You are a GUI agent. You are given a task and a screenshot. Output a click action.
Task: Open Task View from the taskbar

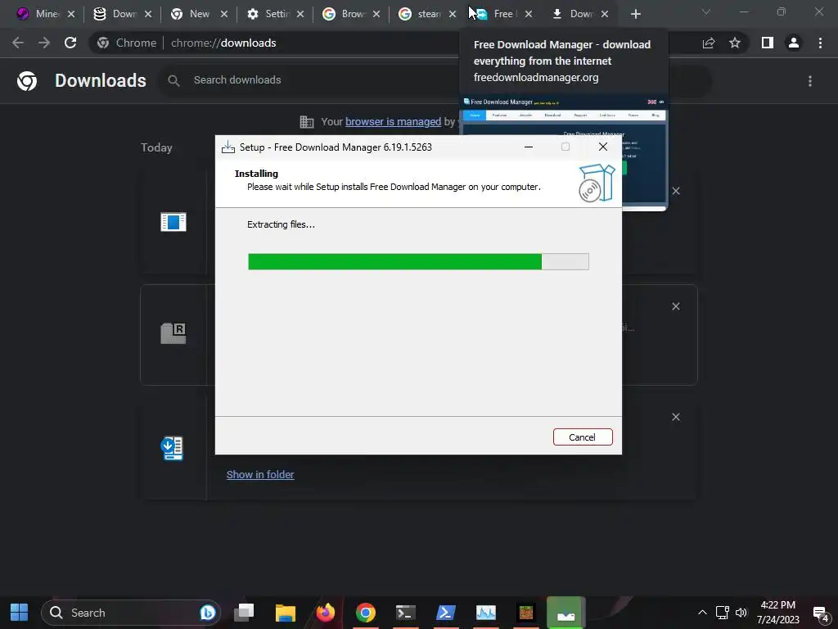[x=244, y=613]
